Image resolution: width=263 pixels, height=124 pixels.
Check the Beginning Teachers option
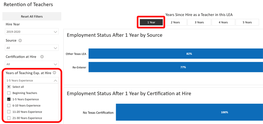point(9,93)
